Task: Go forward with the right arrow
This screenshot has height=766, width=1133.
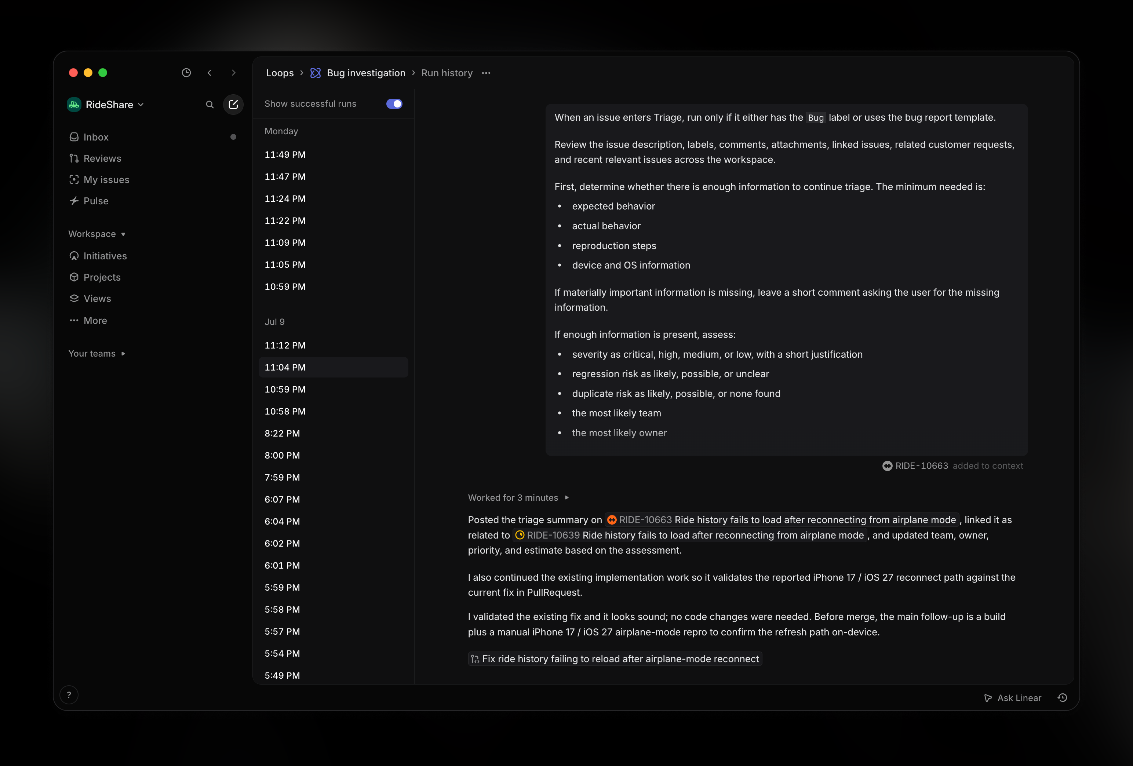Action: click(233, 73)
